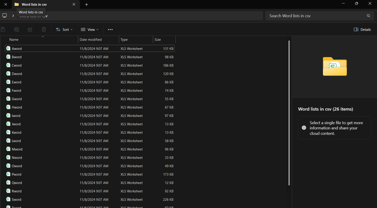Add a new tab with plus icon
The width and height of the screenshot is (377, 208).
86,5
